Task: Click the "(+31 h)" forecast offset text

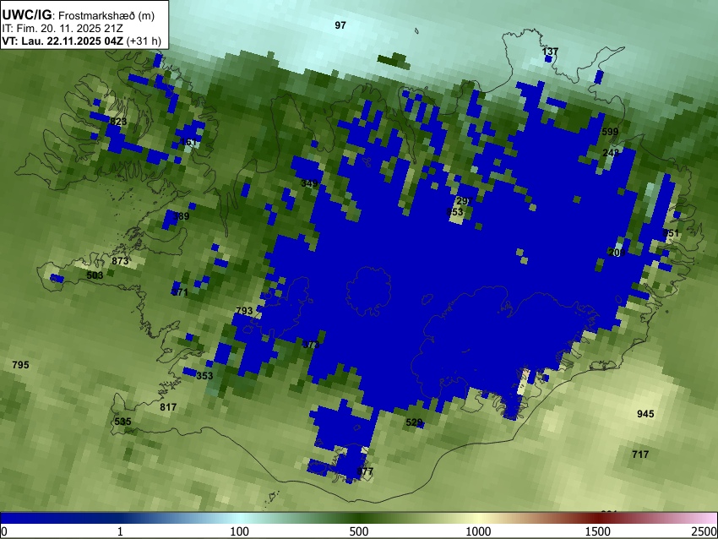Action: click(144, 41)
